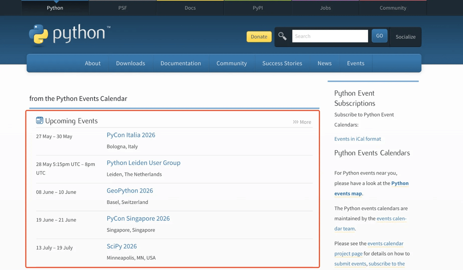This screenshot has width=463, height=270.
Task: Click the Events in iCal format link
Action: coord(358,139)
